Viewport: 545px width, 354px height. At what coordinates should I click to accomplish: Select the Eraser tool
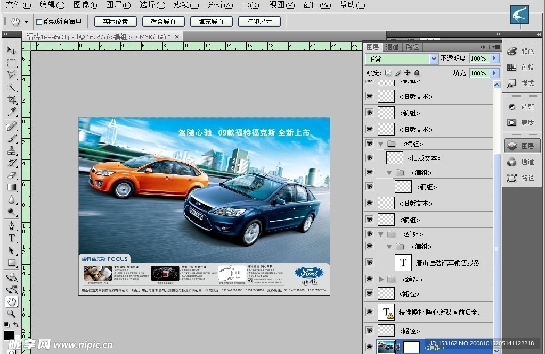12,175
